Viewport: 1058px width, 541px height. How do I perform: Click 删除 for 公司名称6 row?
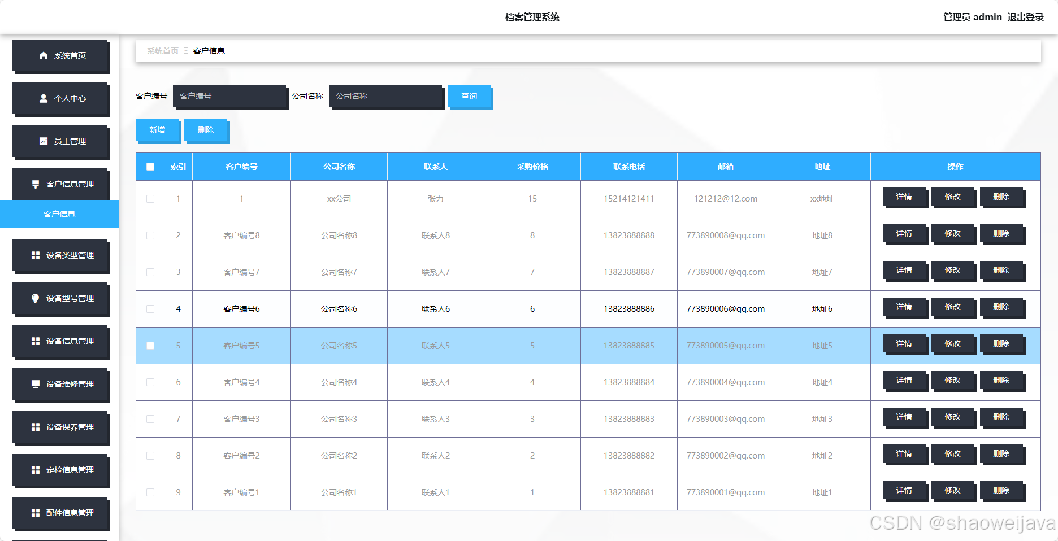1002,308
